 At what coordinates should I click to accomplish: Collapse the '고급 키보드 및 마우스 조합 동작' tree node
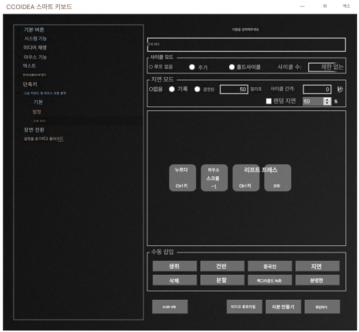[x=19, y=93]
